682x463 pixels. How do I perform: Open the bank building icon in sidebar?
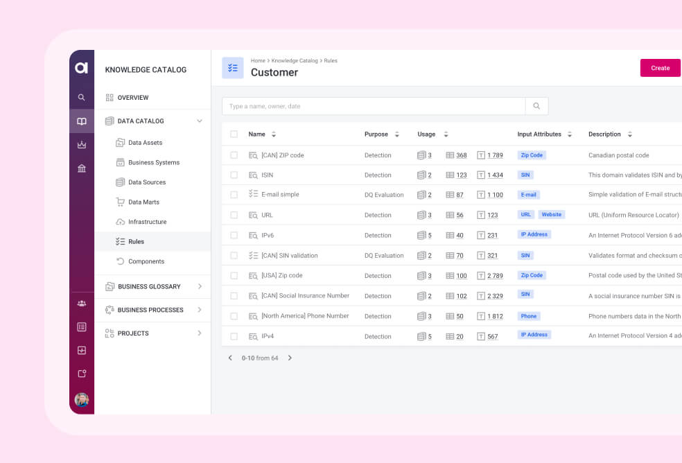[x=82, y=168]
